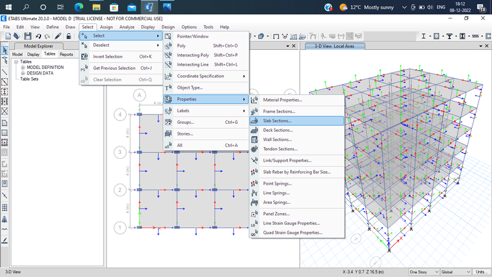This screenshot has width=492, height=277.
Task: Click Link/Support Properties... entry
Action: point(297,161)
